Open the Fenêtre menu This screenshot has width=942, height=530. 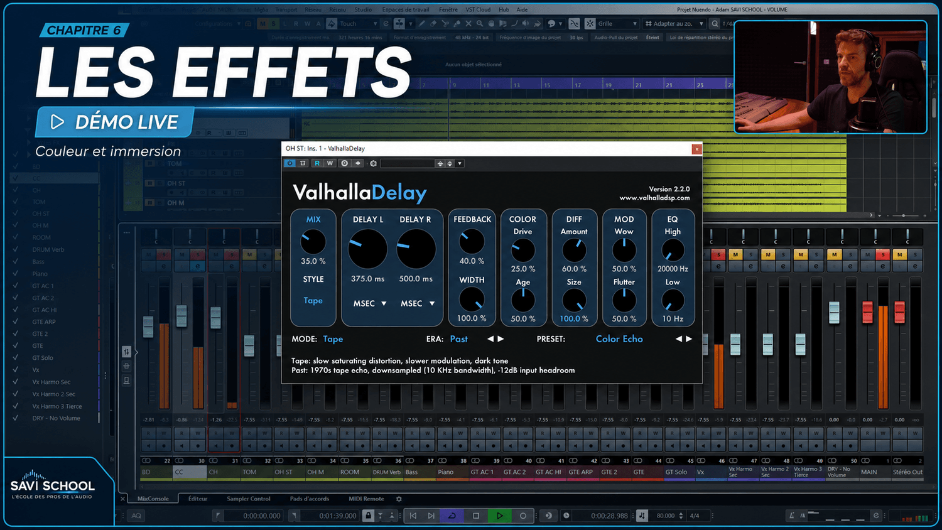click(448, 9)
